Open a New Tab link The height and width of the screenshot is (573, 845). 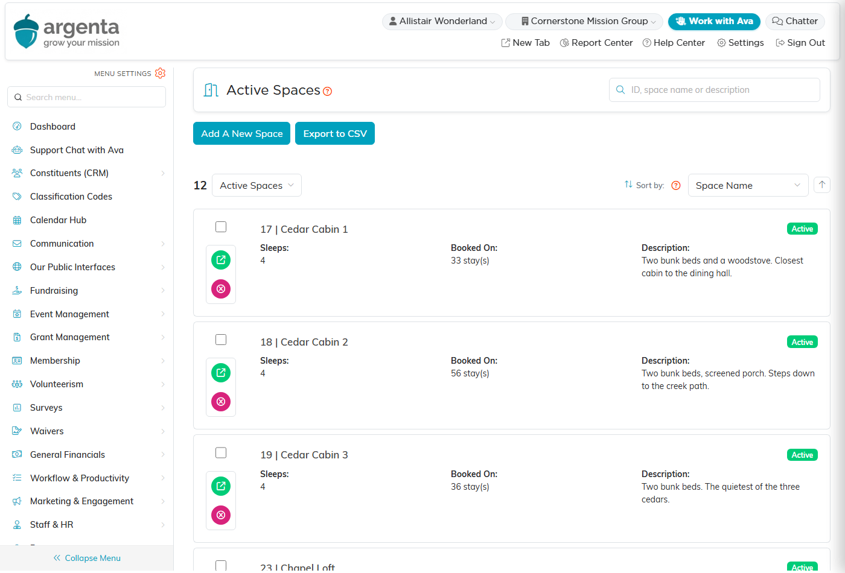click(526, 43)
